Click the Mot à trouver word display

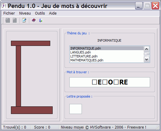[110, 82]
